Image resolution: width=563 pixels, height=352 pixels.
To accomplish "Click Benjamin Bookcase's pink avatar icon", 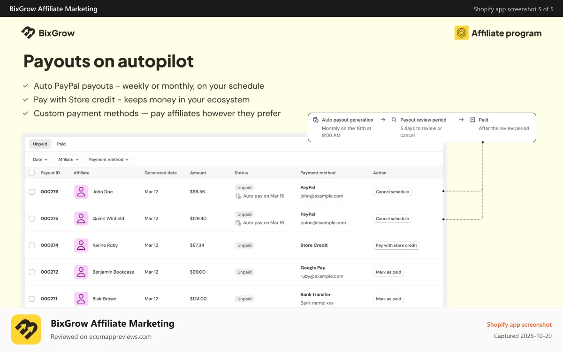I will 81,272.
